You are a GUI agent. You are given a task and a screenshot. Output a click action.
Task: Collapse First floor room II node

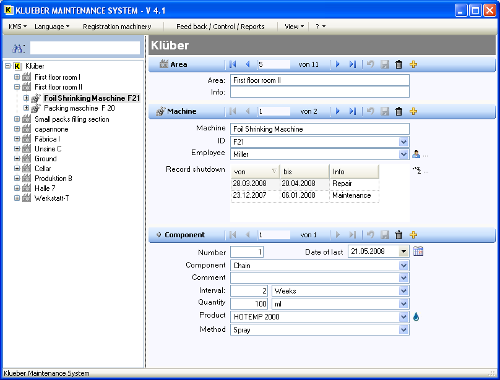[17, 87]
